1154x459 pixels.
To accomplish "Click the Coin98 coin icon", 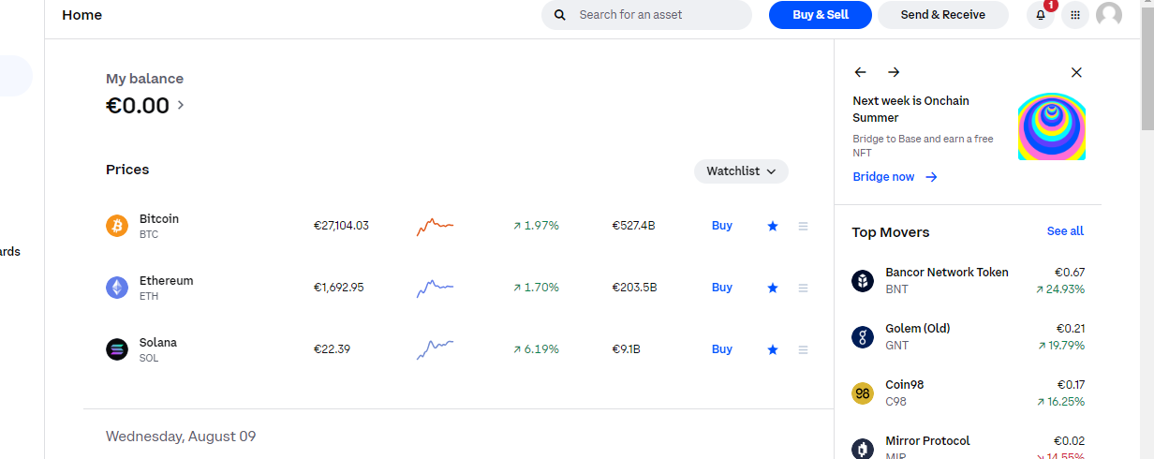I will tap(863, 393).
